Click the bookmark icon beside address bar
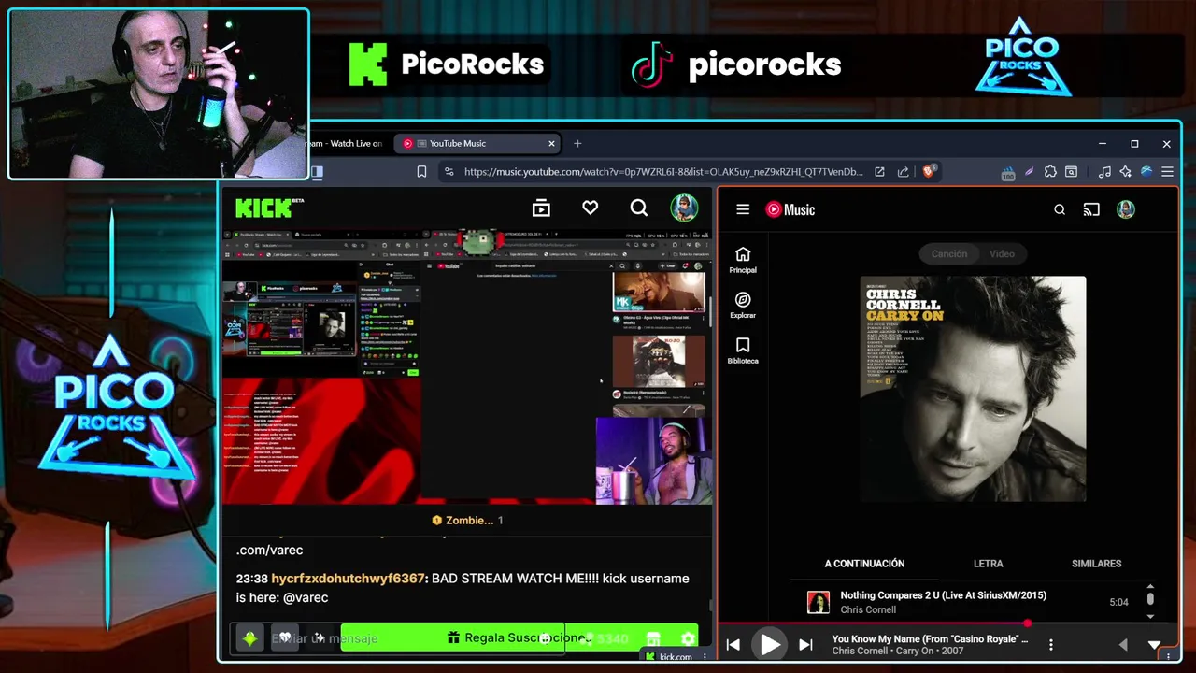Viewport: 1196px width, 673px height. coord(421,172)
